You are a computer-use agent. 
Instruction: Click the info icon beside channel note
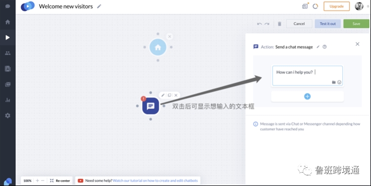(x=256, y=124)
